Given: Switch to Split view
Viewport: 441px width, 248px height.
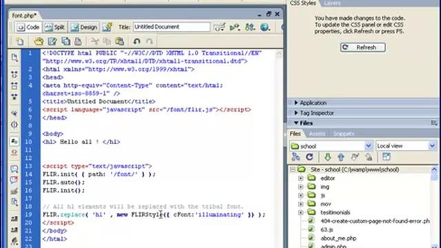Looking at the screenshot, I should (55, 28).
